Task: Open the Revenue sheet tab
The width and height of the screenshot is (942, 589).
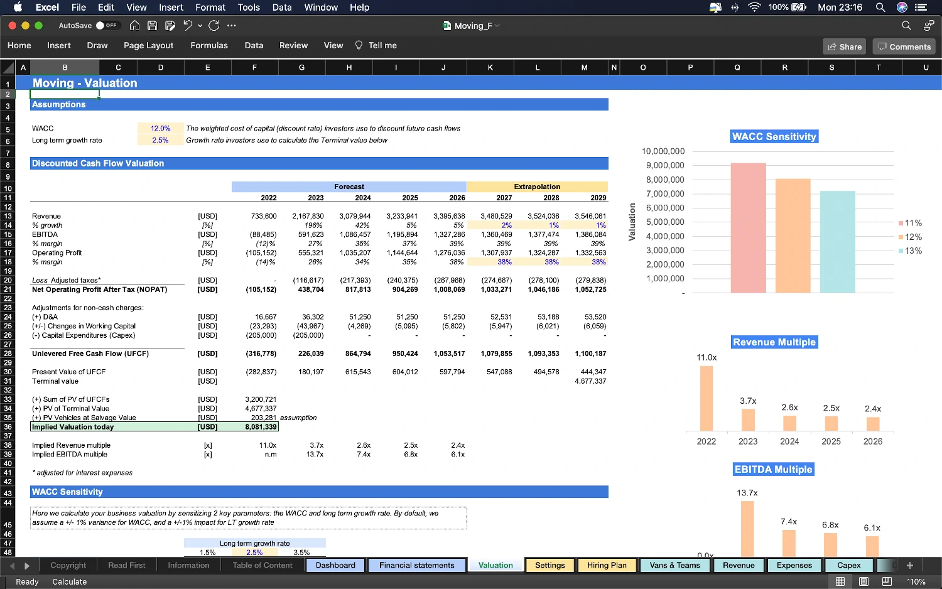Action: pos(739,565)
